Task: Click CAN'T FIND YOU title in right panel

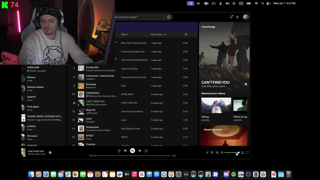Action: [215, 82]
